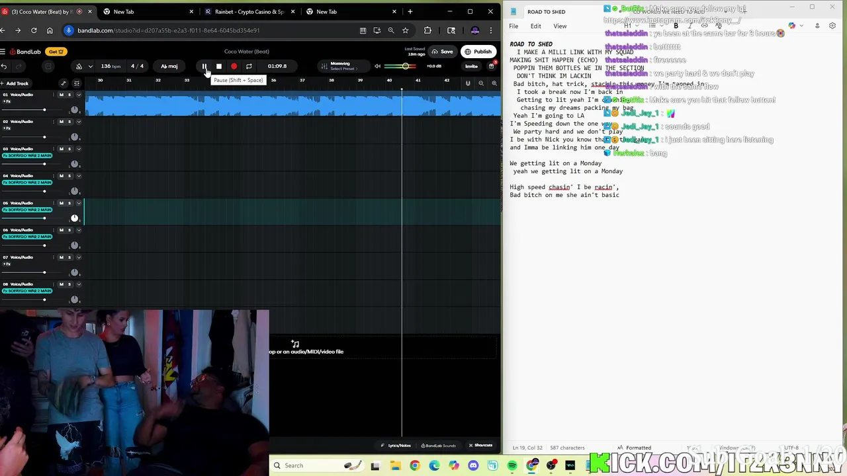The width and height of the screenshot is (847, 476).
Task: Mute track 04 Voice/Audio
Action: click(62, 176)
